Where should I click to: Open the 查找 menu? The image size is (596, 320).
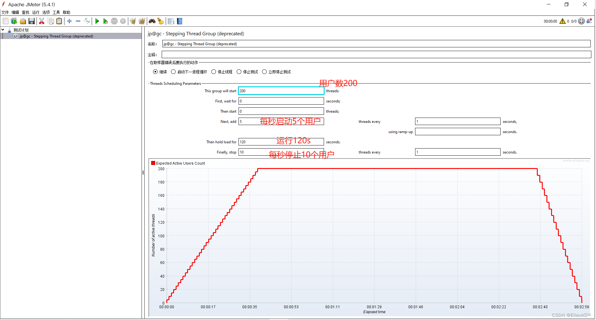(26, 12)
